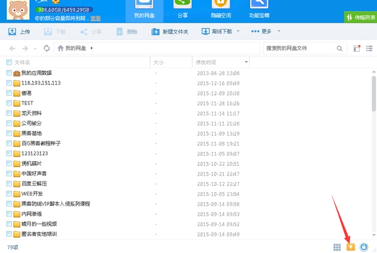Sort by 大小 column header
The height and width of the screenshot is (253, 377).
[159, 63]
